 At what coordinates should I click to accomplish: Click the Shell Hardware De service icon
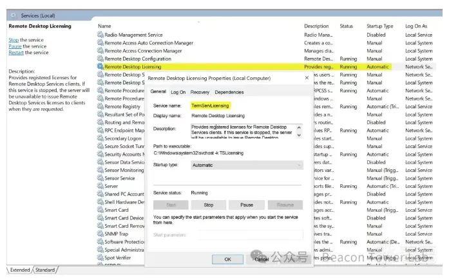tap(100, 202)
